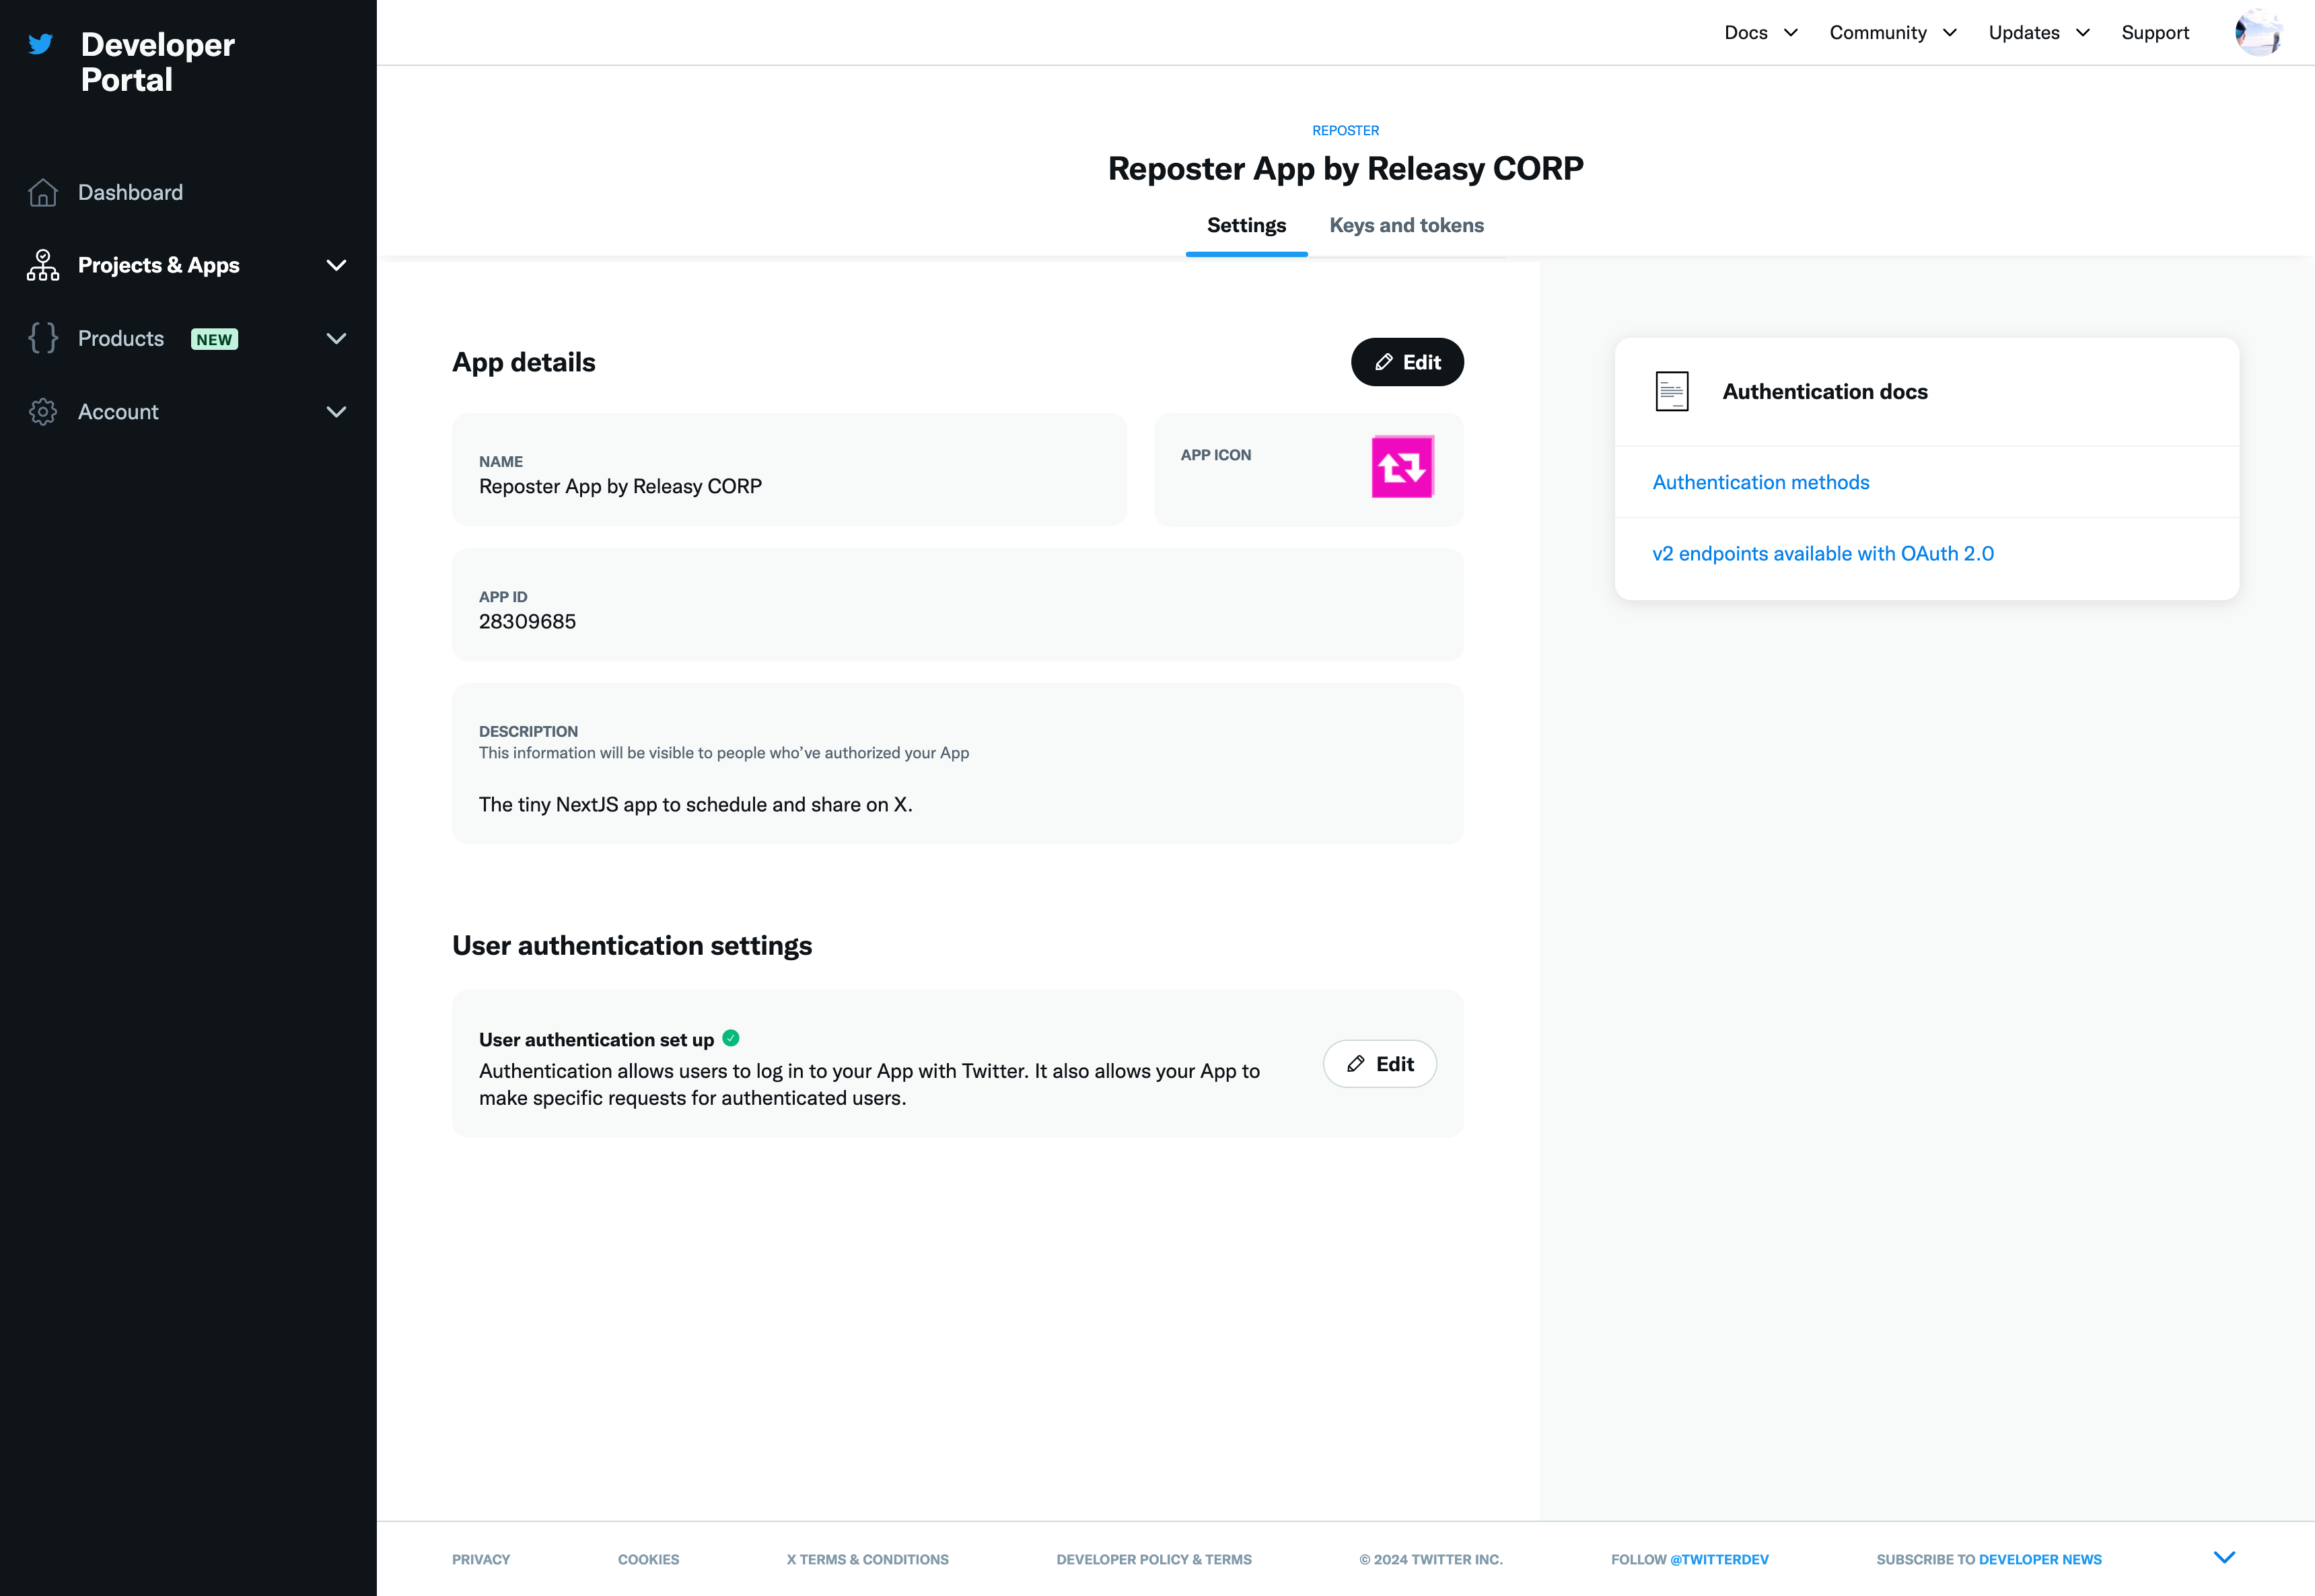Edit User authentication settings
This screenshot has width=2315, height=1596.
tap(1380, 1064)
